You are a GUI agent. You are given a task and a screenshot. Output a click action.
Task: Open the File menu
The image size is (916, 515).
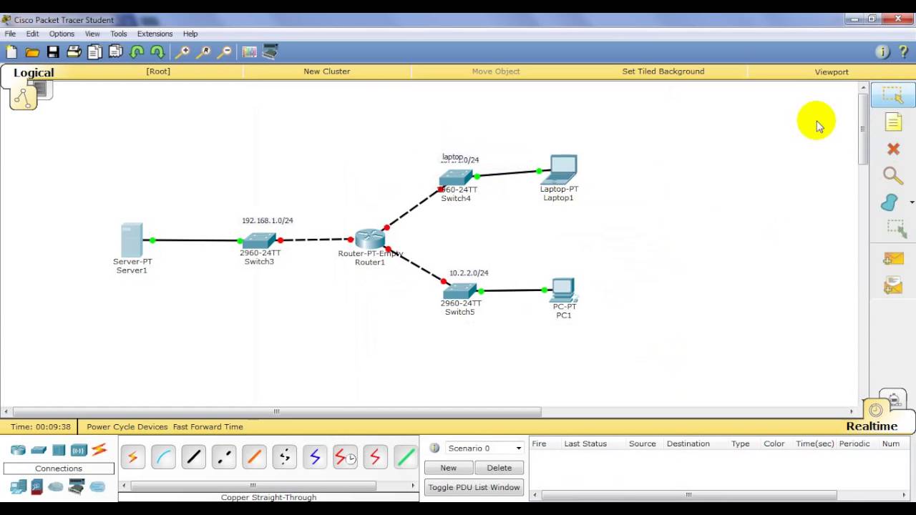(10, 34)
